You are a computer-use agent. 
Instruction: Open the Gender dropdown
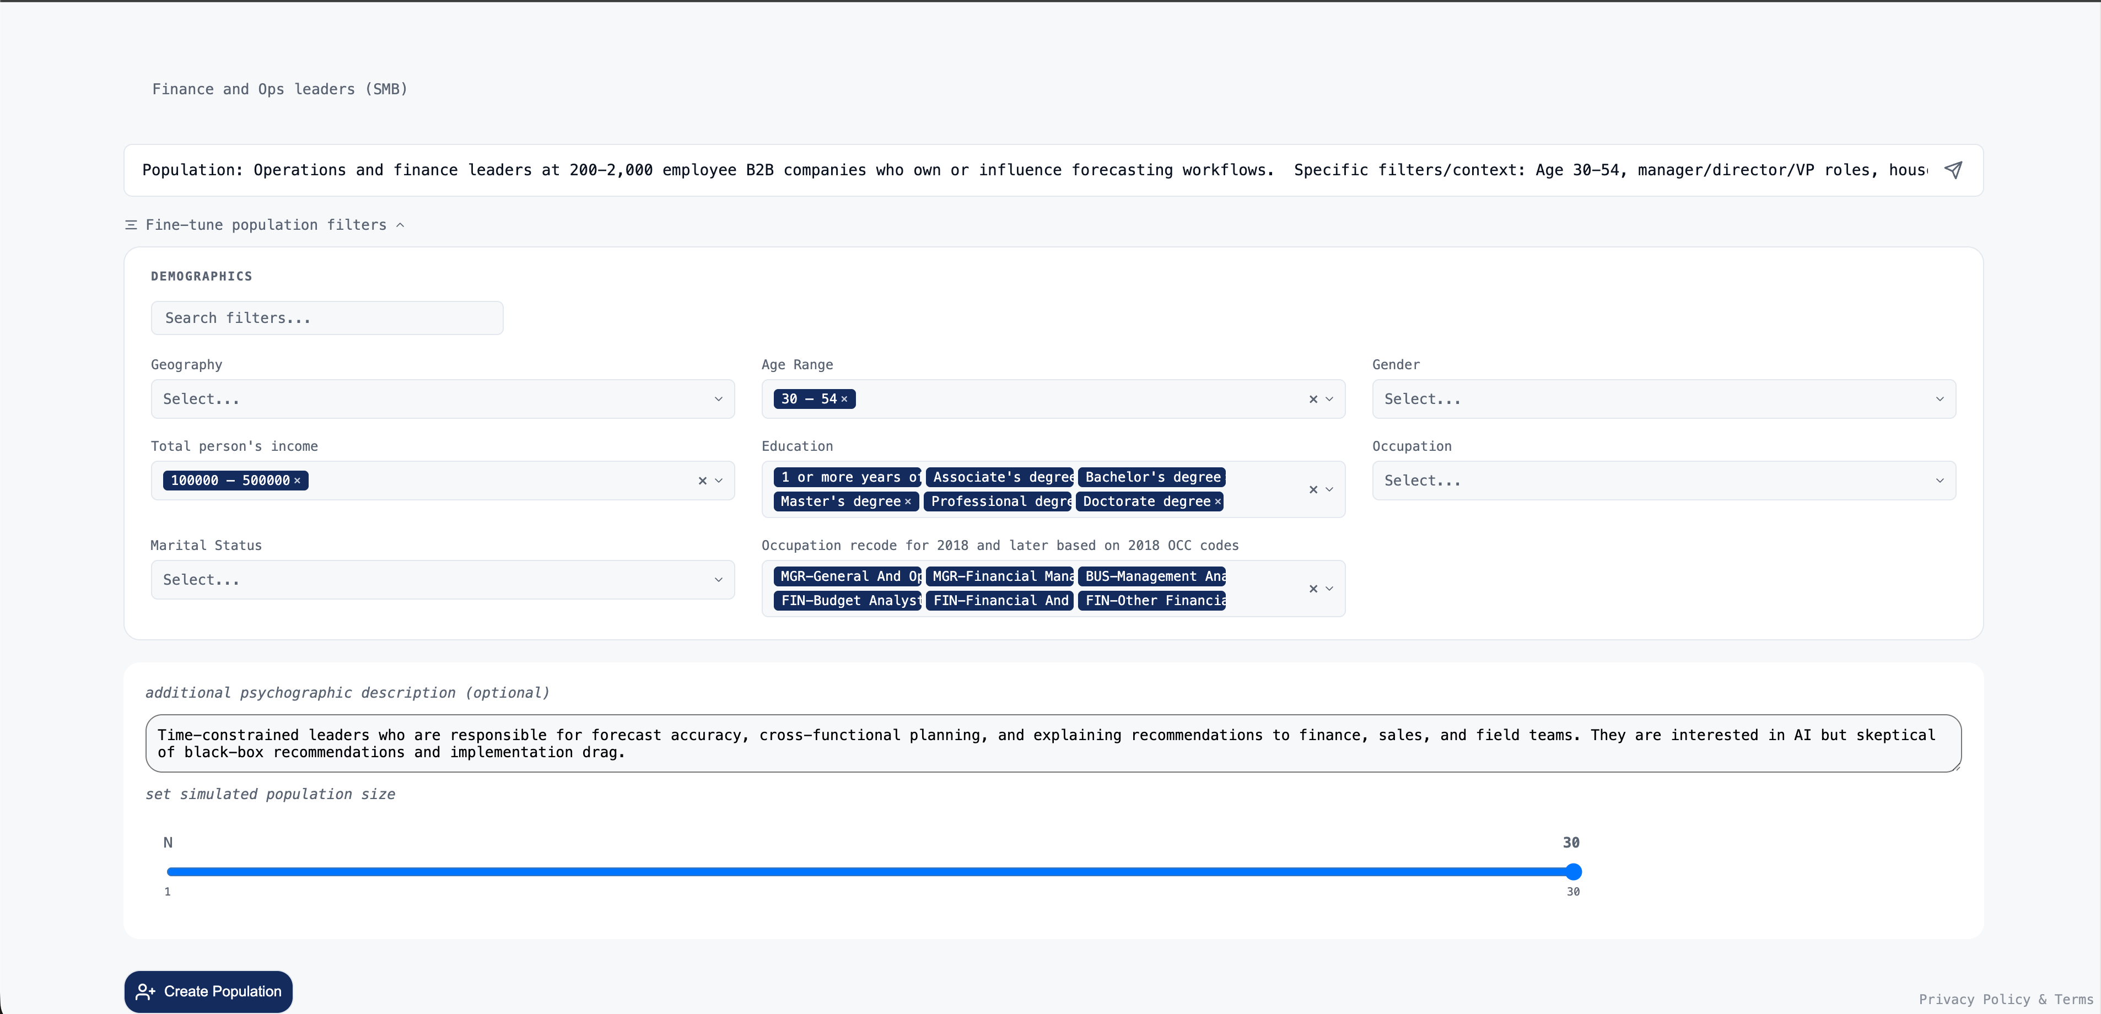tap(1663, 399)
